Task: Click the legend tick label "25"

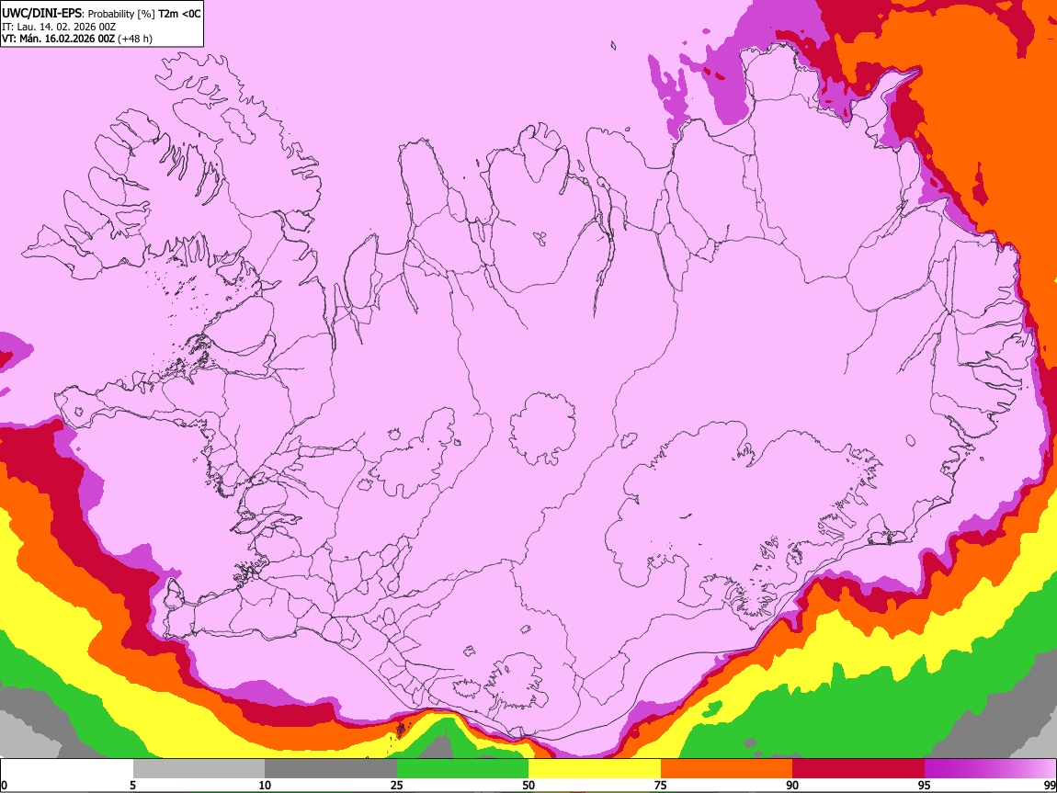Action: pos(397,785)
